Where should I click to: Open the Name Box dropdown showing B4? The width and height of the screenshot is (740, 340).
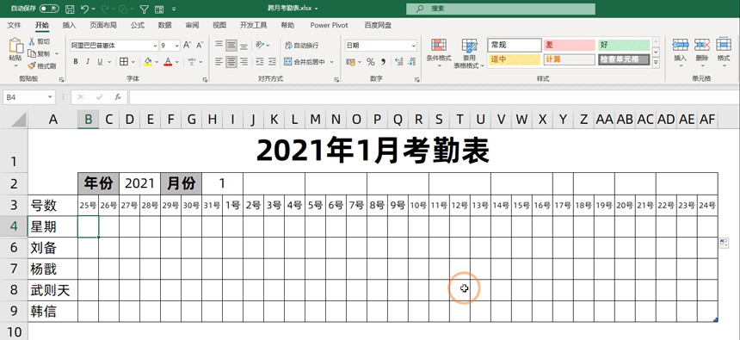[x=50, y=96]
